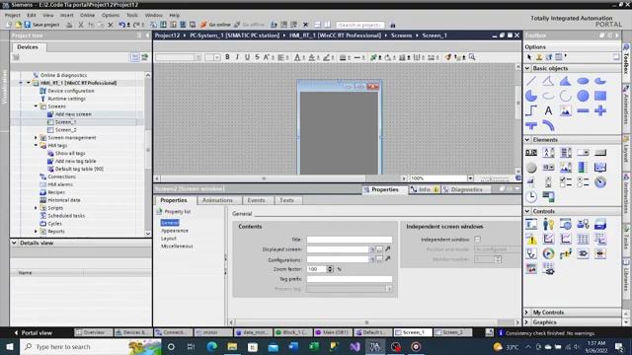Select the Connector object in Basic objects
This screenshot has height=355, width=632.
(x=531, y=110)
